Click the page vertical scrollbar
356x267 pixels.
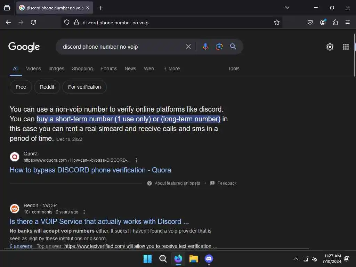(355, 55)
